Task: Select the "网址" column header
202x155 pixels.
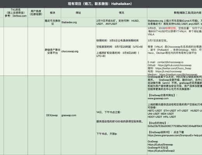Action: click(78, 13)
